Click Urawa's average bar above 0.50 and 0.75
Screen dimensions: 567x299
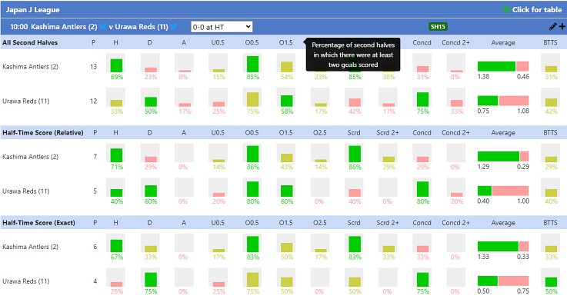tap(503, 281)
